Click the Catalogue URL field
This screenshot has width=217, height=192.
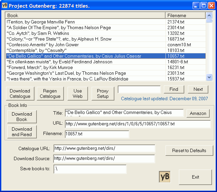(104, 148)
